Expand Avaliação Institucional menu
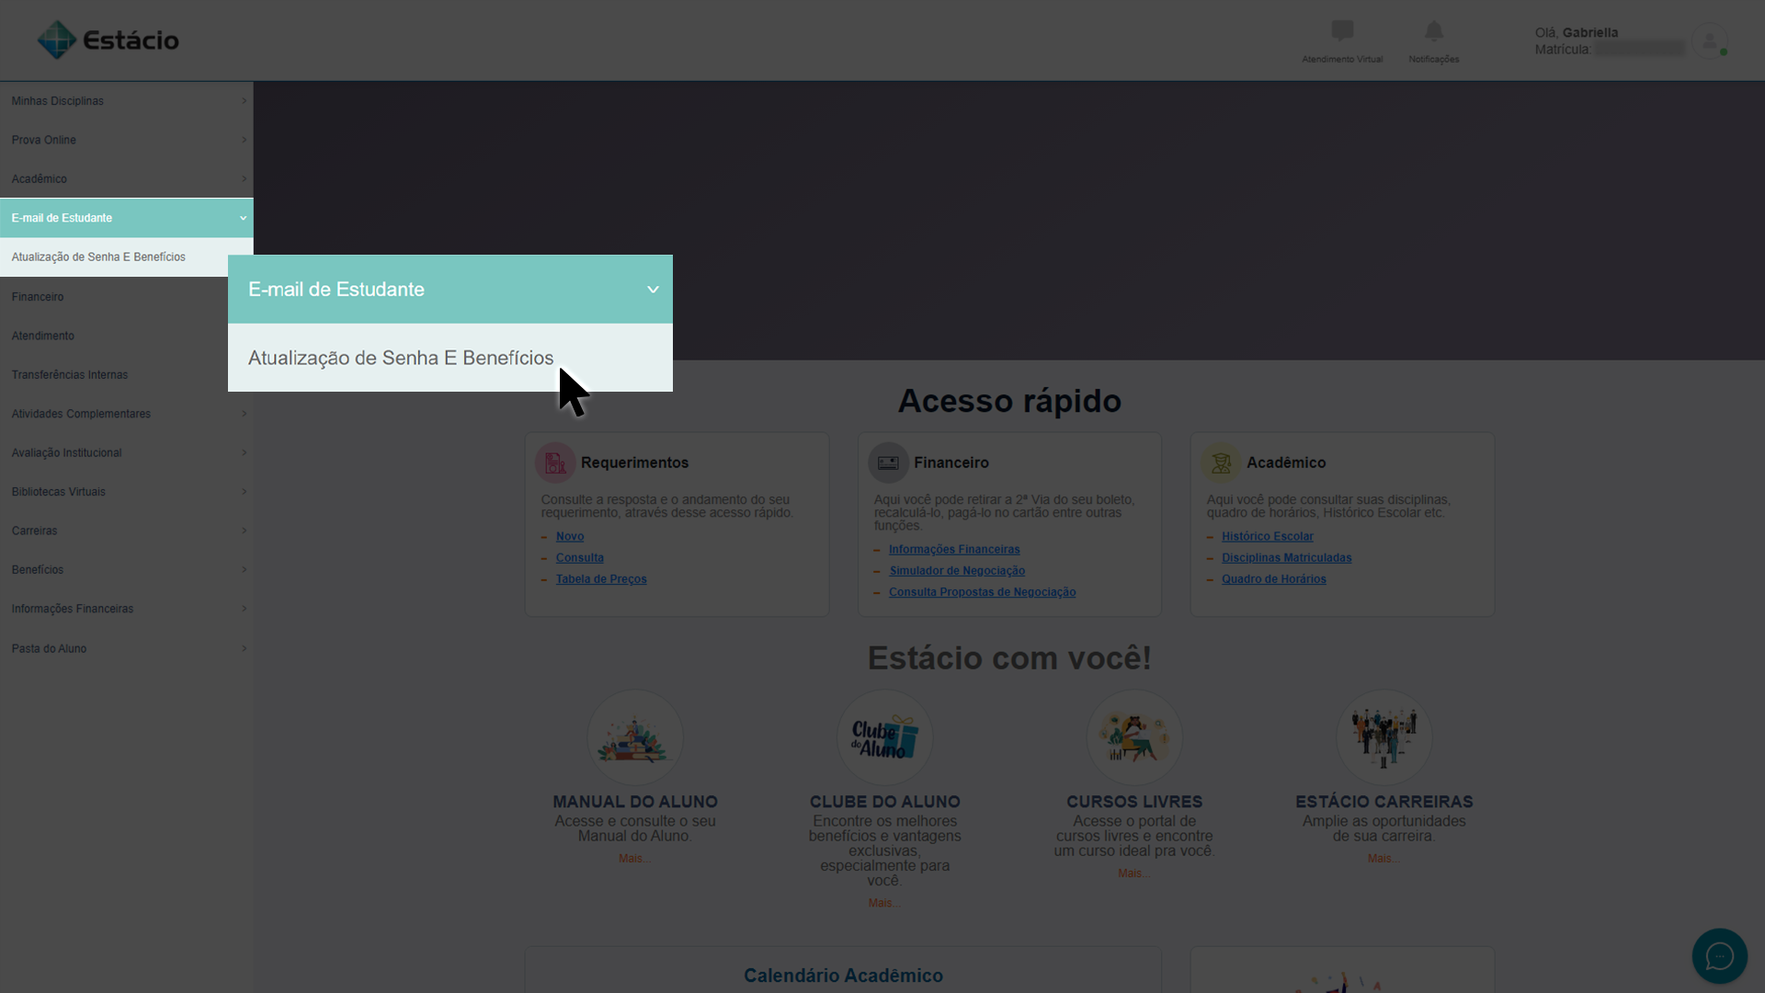This screenshot has height=993, width=1765. pos(127,452)
